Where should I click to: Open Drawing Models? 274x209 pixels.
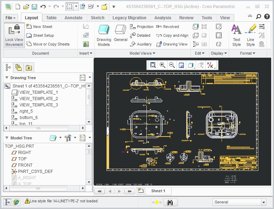(x=104, y=36)
